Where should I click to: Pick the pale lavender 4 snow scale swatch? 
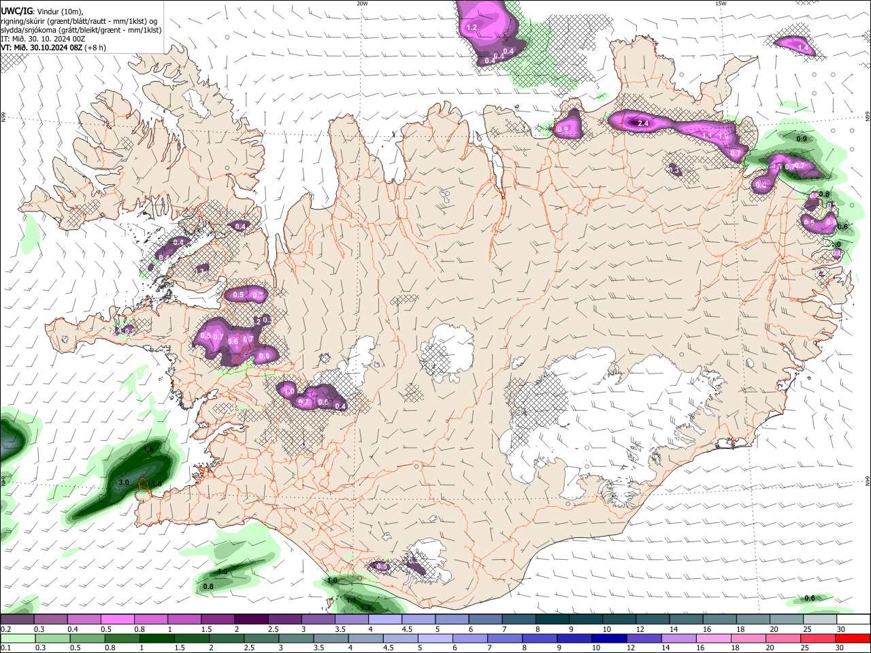click(385, 620)
